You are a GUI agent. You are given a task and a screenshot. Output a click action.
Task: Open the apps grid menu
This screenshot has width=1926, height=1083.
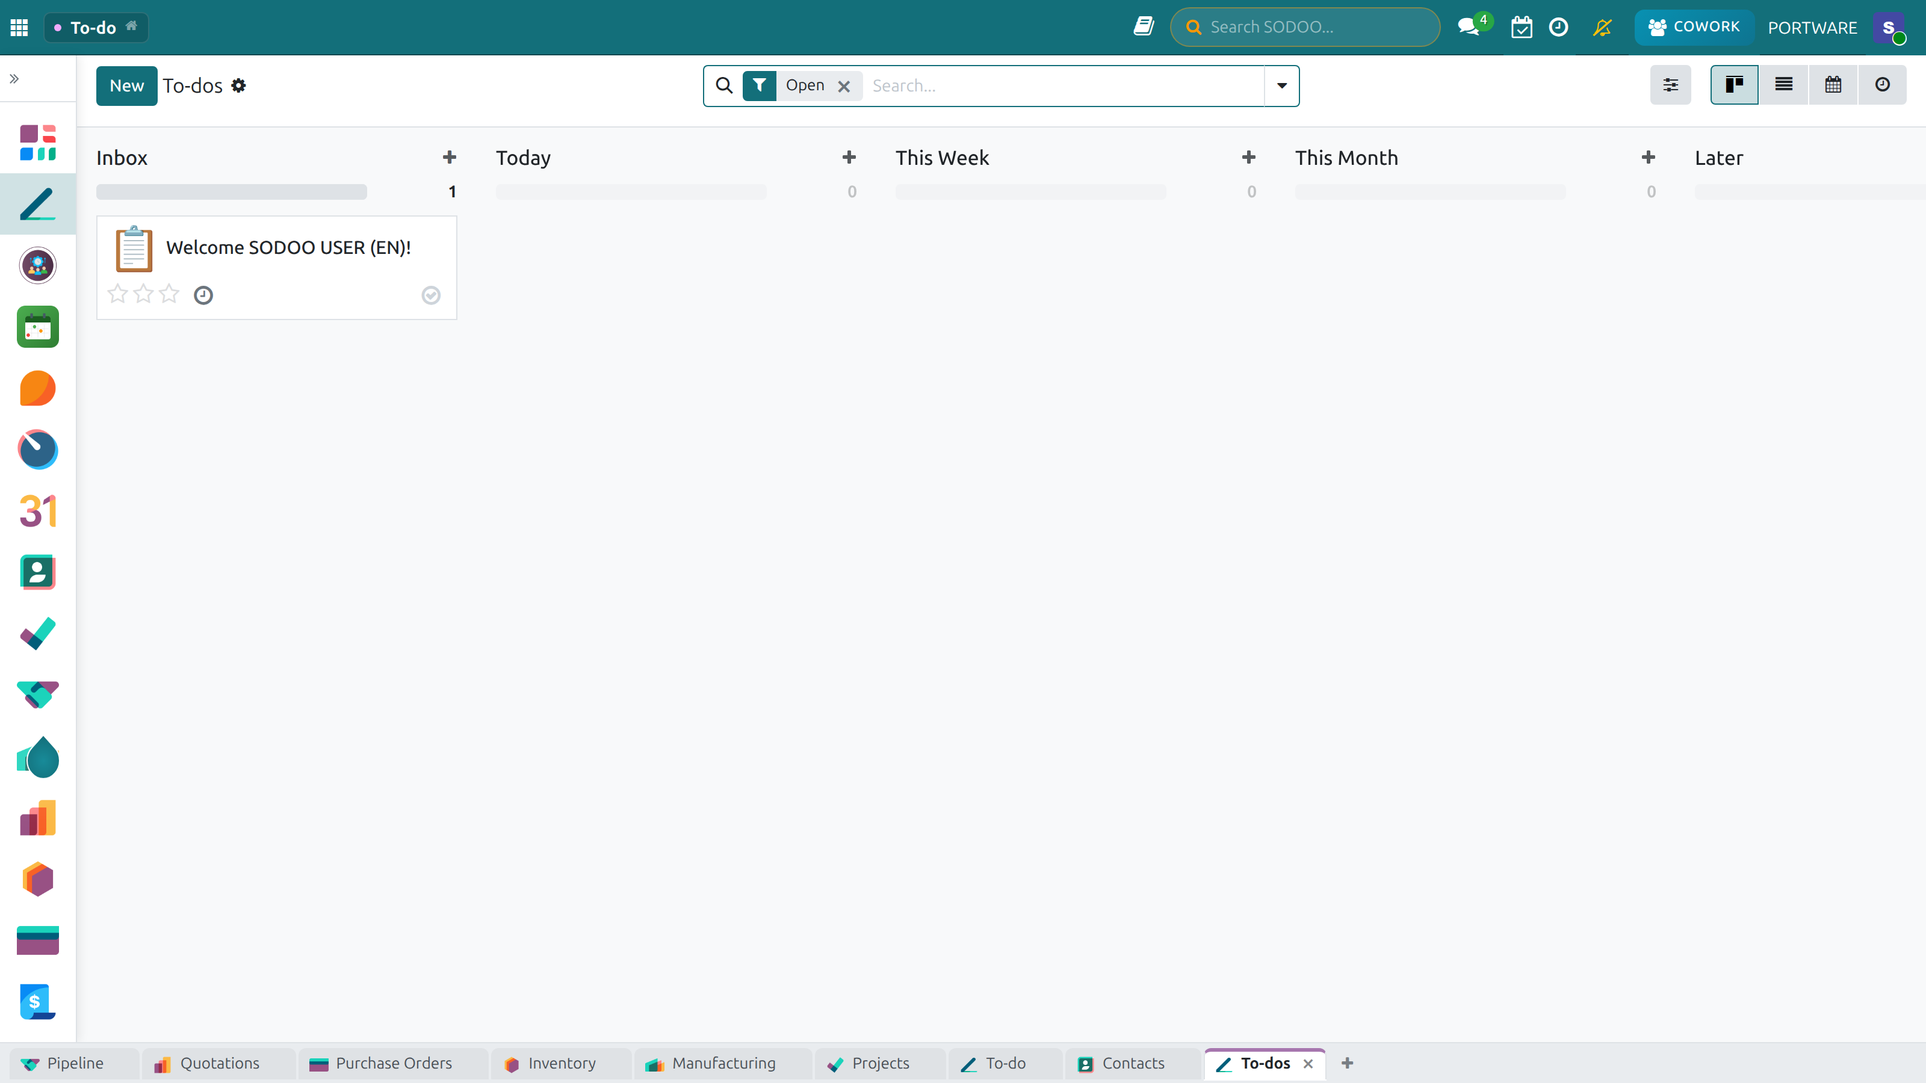point(19,28)
